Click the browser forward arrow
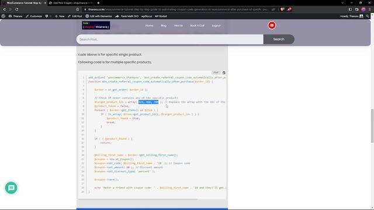This screenshot has height=210, width=374. click(x=11, y=9)
